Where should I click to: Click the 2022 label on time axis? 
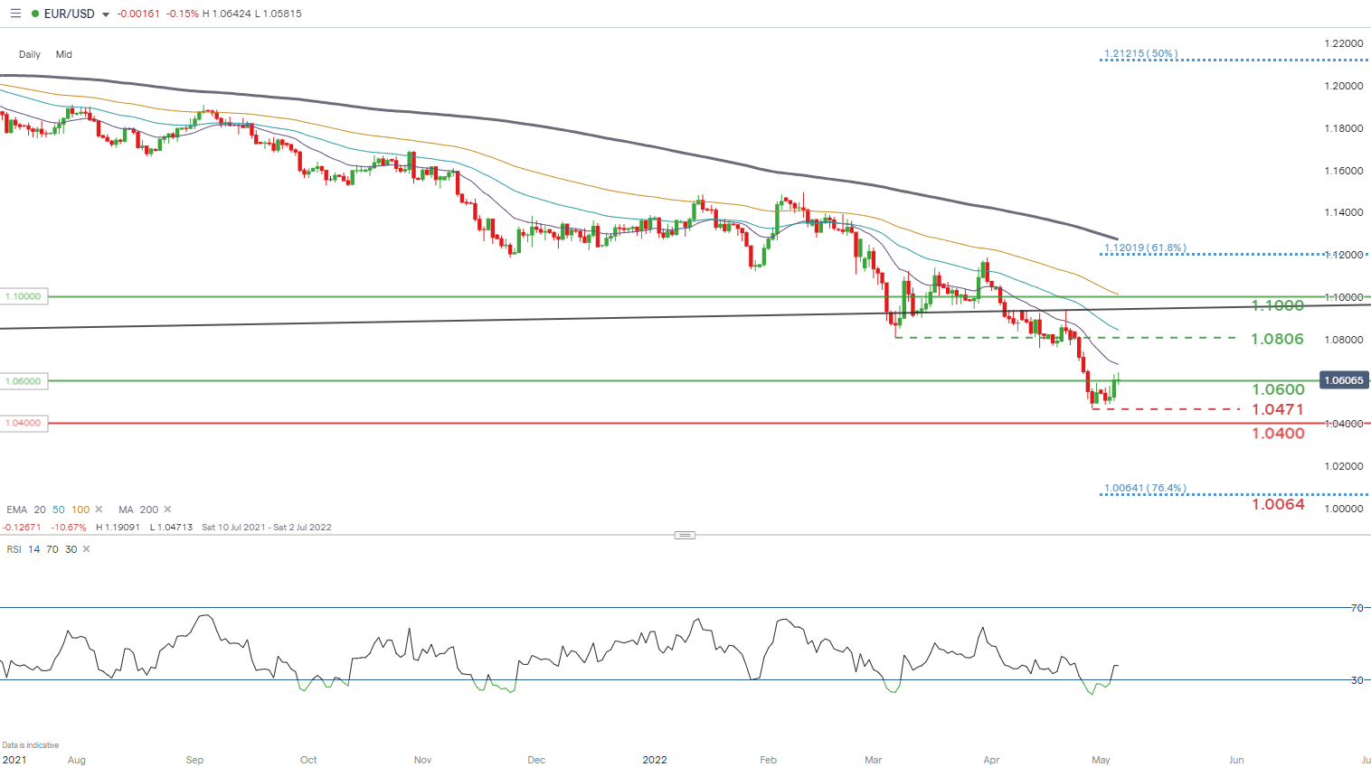coord(655,760)
